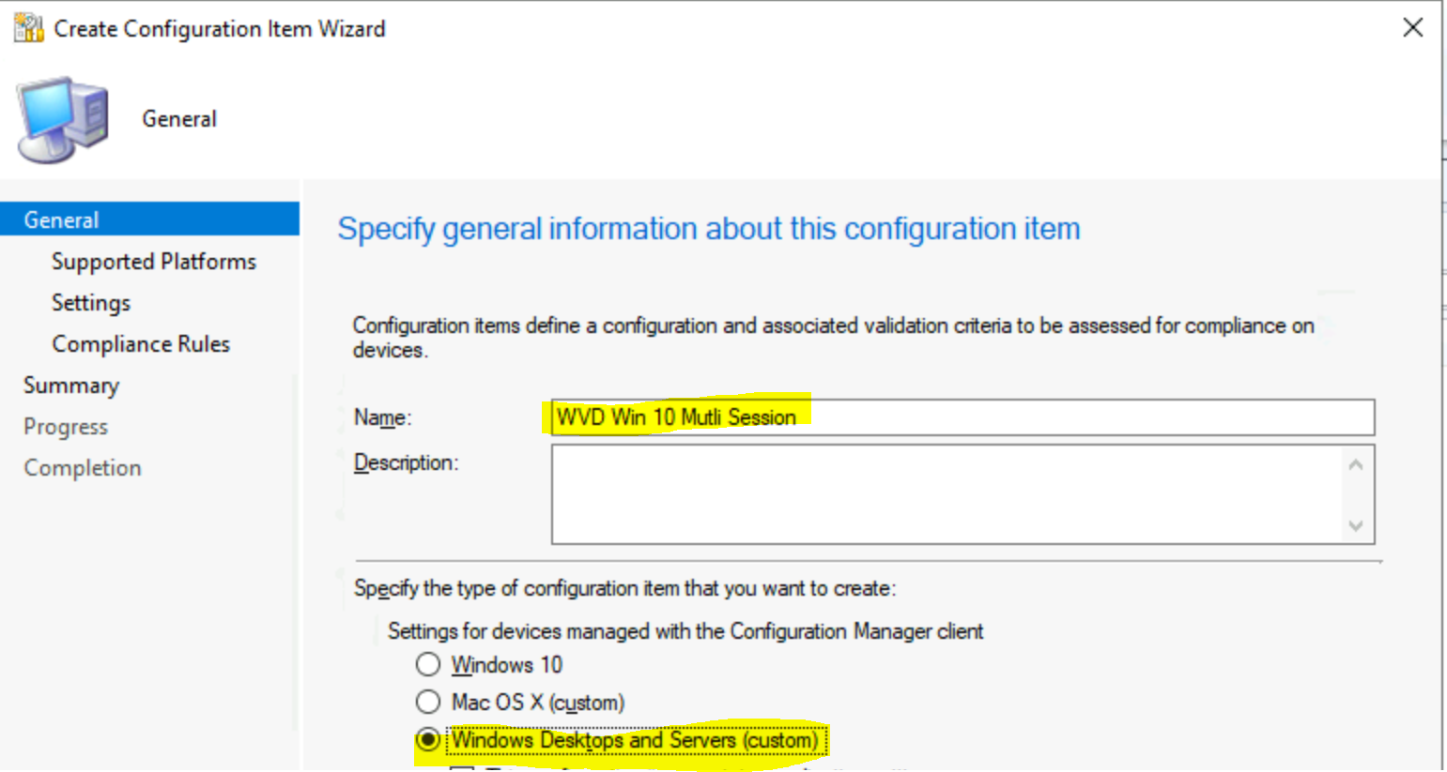Open the Settings step in the sidebar

[x=90, y=302]
